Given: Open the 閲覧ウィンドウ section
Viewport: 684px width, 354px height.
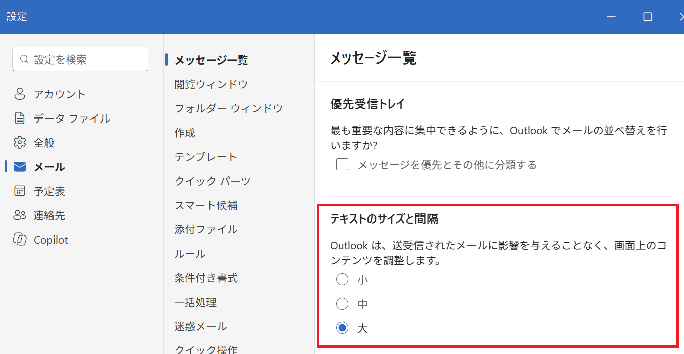Looking at the screenshot, I should tap(211, 84).
